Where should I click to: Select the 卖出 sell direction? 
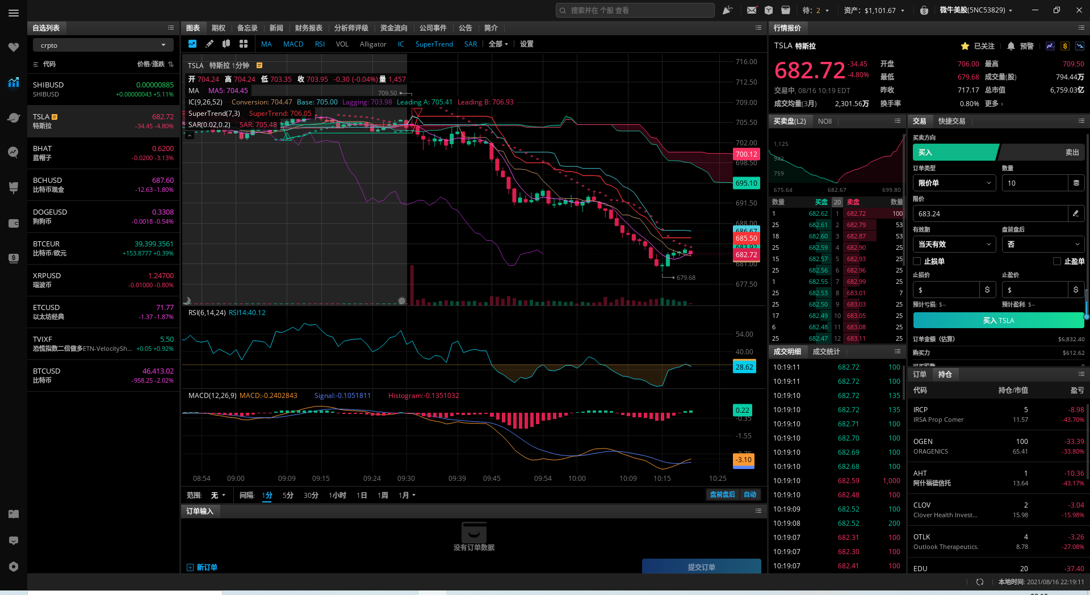coord(1043,152)
